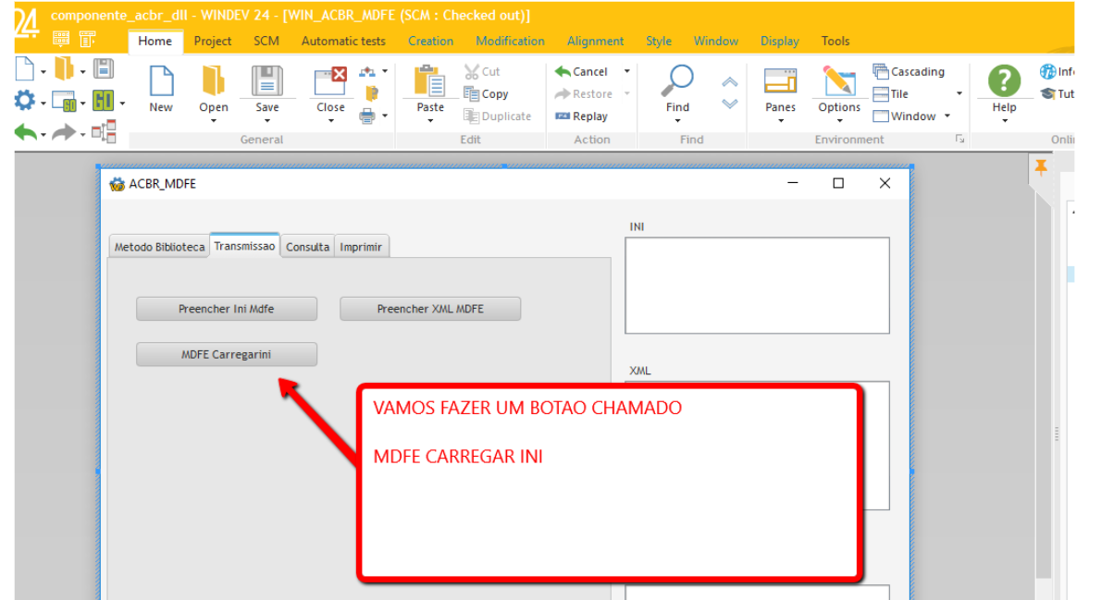1101x600 pixels.
Task: Switch to Imprimir tab
Action: point(361,247)
